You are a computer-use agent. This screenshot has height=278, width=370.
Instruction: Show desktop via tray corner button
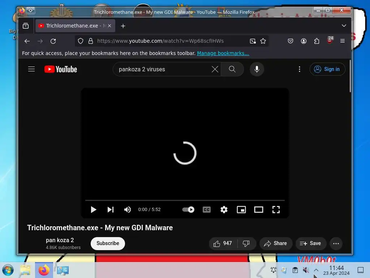(x=361, y=270)
